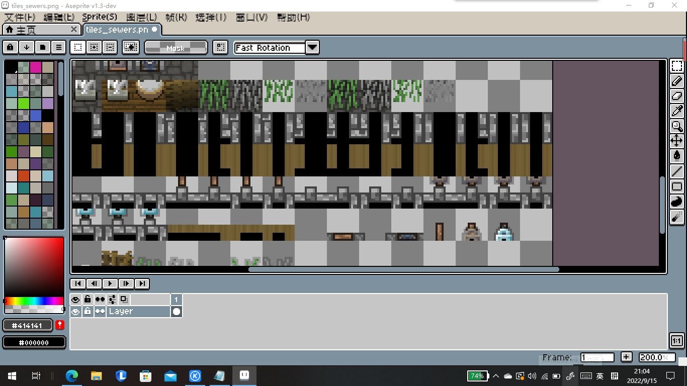Play the animation
The width and height of the screenshot is (687, 386).
pyautogui.click(x=110, y=283)
